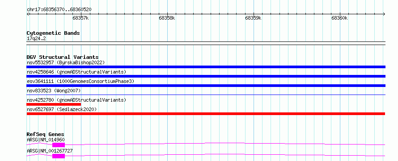Viewport: 398px width, 161px height.
Task: Click gene label ARSG|NM_001267727
Action: click(50, 151)
